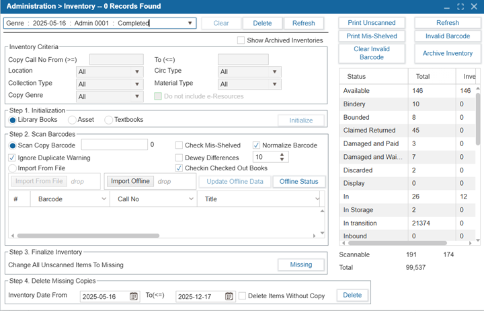484x311 pixels.
Task: Click the status table vertical scrollbar
Action: [478, 119]
